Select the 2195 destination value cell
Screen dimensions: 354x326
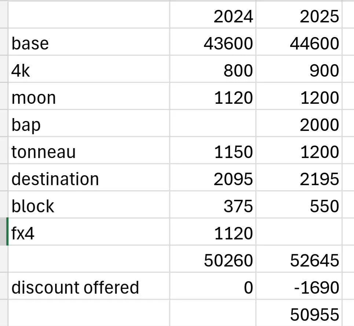point(299,177)
